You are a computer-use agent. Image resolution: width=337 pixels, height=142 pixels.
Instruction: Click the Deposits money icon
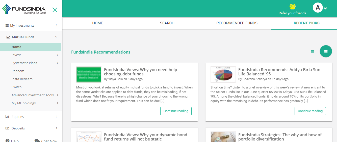tap(7, 128)
